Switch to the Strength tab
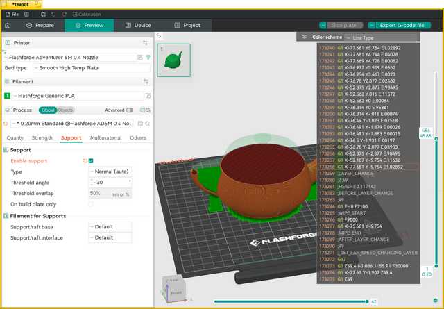Viewport: 444px width, 309px height. 42,137
